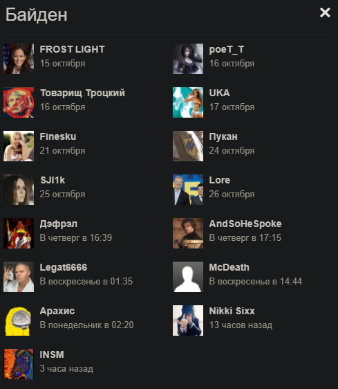338x389 pixels.
Task: Open FROST LIGHT's avatar
Action: [x=19, y=59]
